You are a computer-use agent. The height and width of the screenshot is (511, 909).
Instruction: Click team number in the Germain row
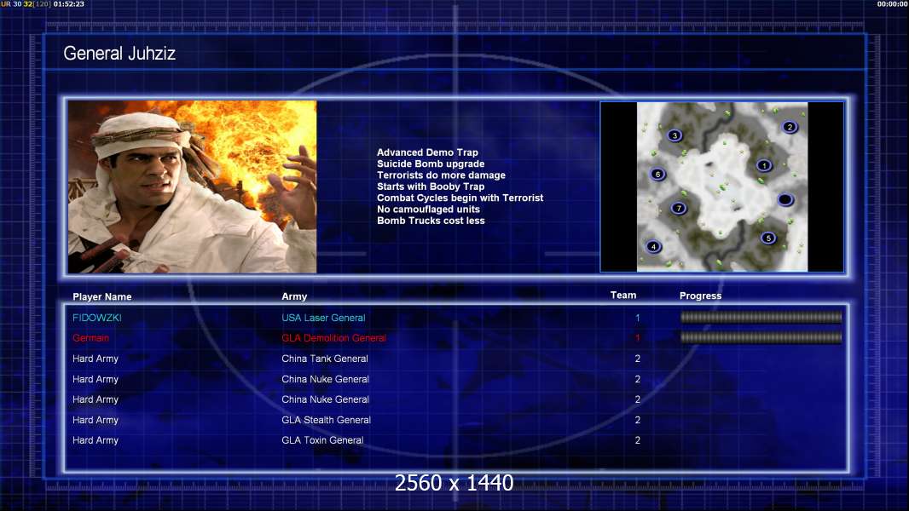(638, 338)
